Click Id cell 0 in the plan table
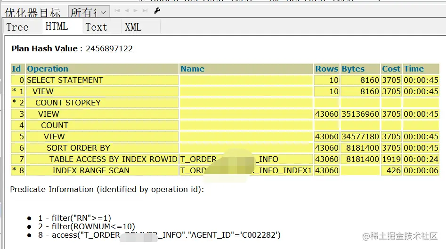Image resolution: width=446 pixels, height=249 pixels. click(18, 80)
